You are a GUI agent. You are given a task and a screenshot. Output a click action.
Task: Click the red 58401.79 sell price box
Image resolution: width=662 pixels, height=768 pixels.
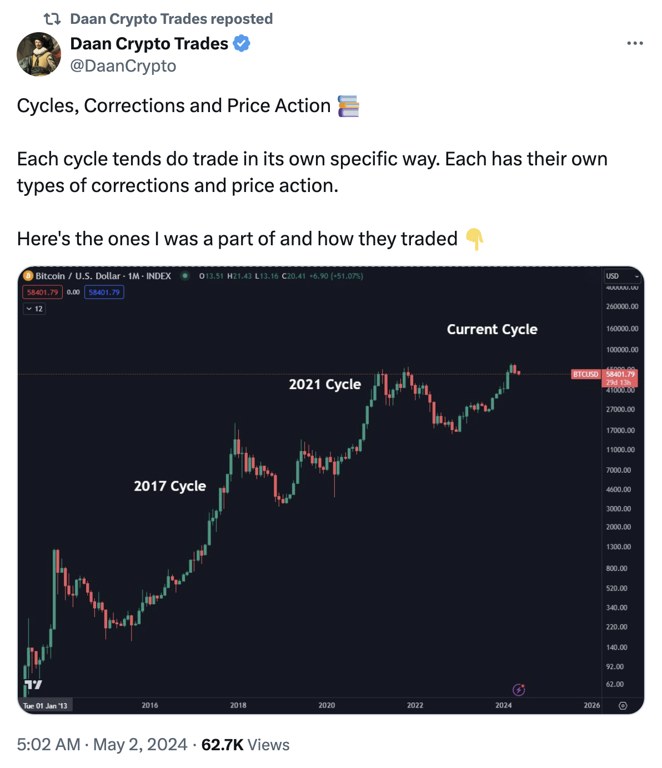pyautogui.click(x=42, y=292)
